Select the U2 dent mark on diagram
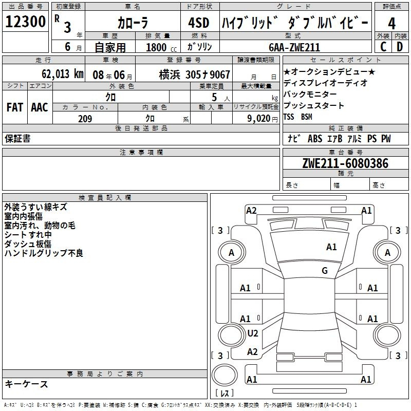 [x=252, y=333]
